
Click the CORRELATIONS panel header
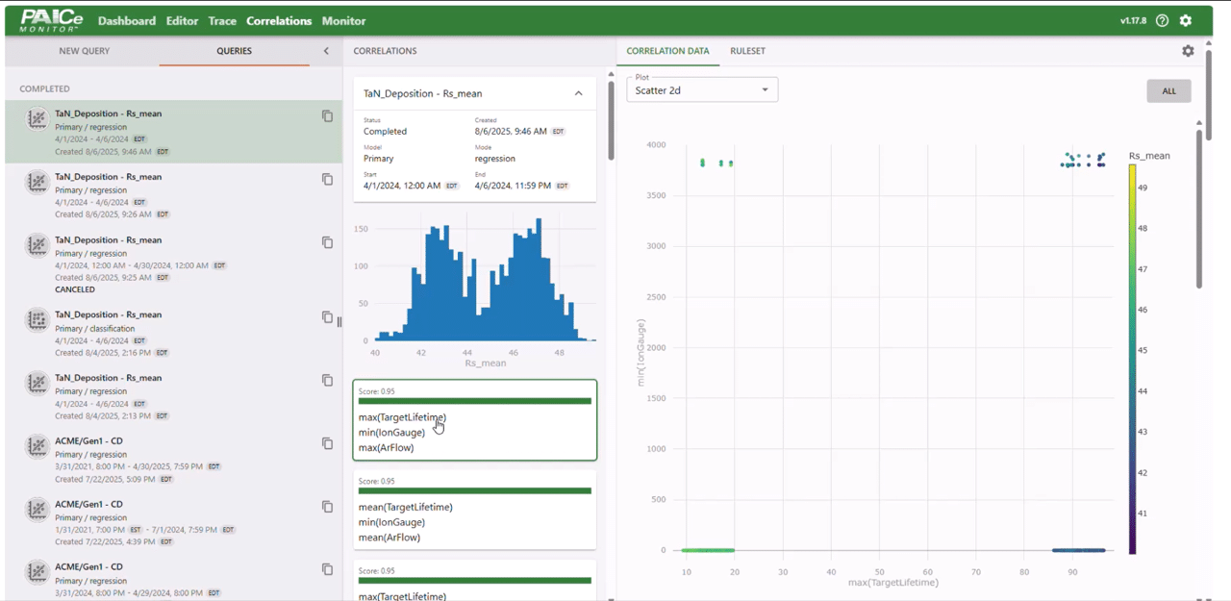point(385,51)
